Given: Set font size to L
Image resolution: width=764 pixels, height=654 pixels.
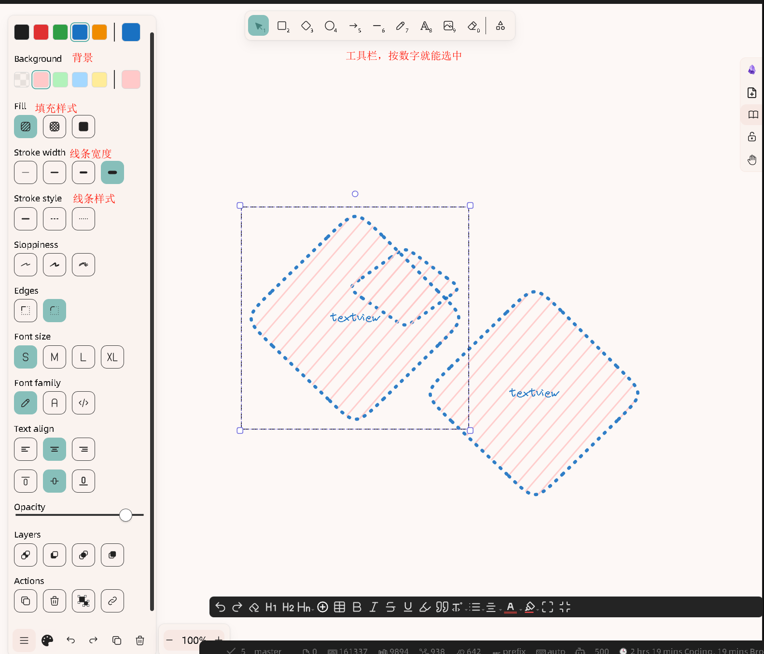Looking at the screenshot, I should tap(83, 357).
